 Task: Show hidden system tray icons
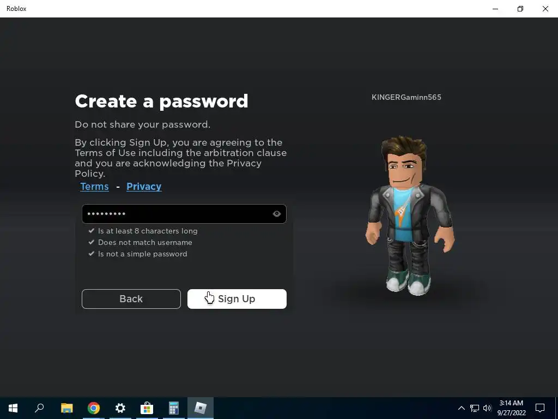461,408
